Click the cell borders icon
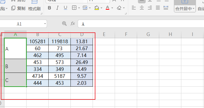The image size is (204, 108). tap(74, 8)
